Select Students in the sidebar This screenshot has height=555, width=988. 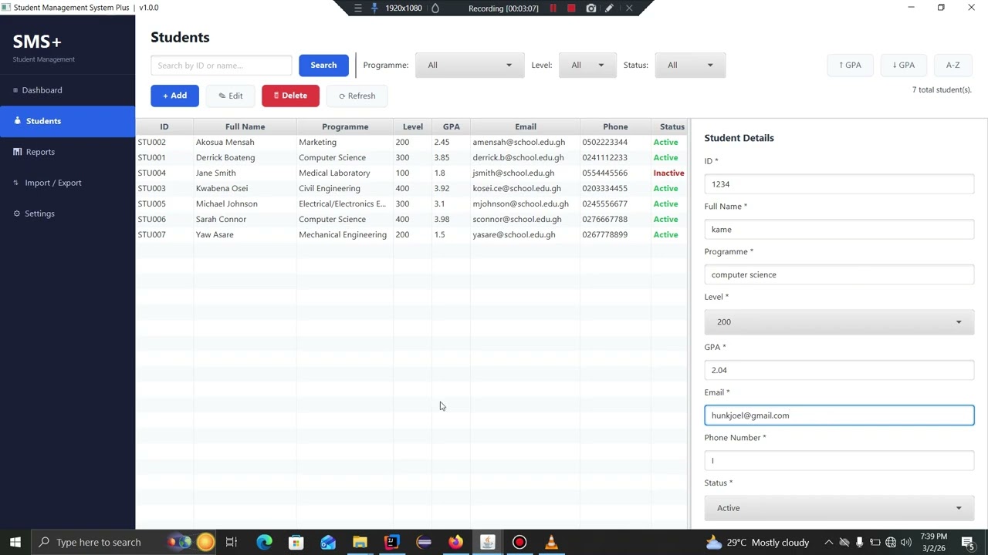[67, 121]
